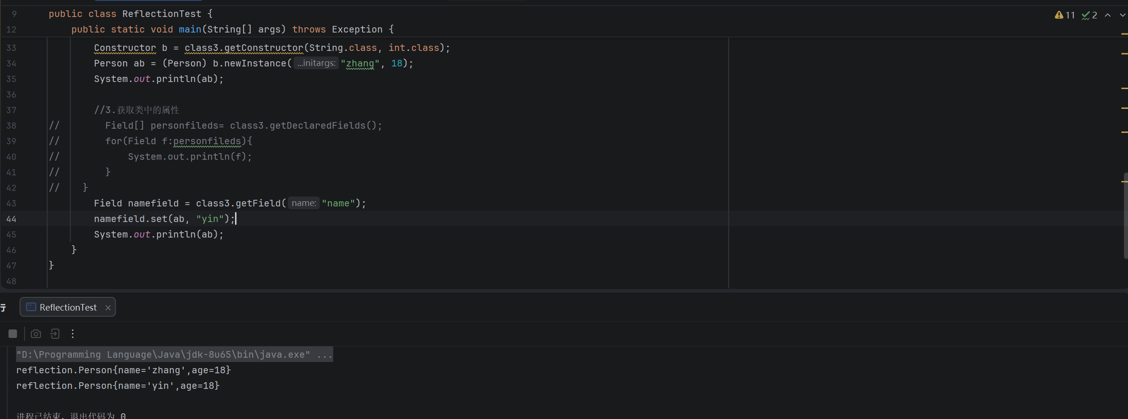Click the editor vertical scrollbar thumb
The image size is (1128, 419).
click(x=1125, y=216)
